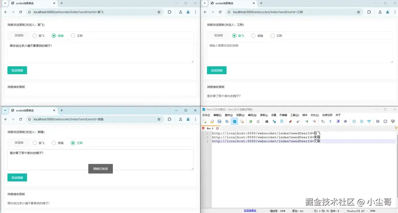398x213 pixels.
Task: Toggle word wrap icon in Ndd toolbar
Action: point(323,121)
